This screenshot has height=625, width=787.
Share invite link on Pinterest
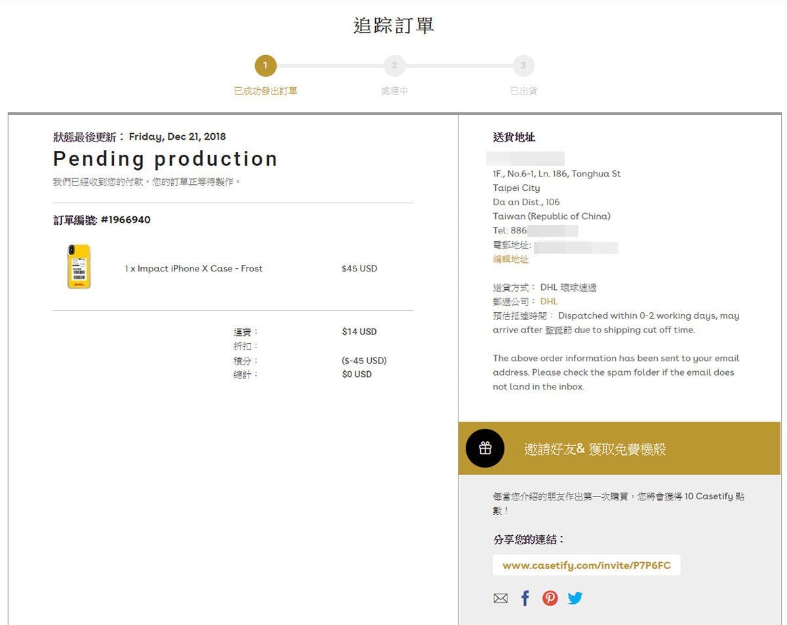(550, 598)
